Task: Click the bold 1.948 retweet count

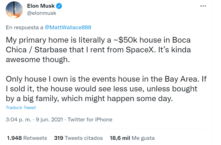Action: tap(14, 138)
